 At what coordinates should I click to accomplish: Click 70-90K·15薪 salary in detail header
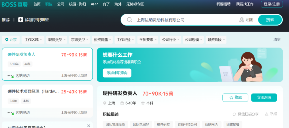pyautogui.click(x=158, y=94)
